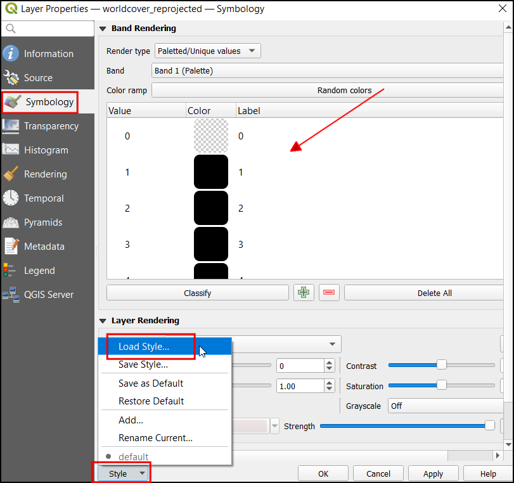Open the Information panel icon
The width and height of the screenshot is (514, 483).
(11, 54)
